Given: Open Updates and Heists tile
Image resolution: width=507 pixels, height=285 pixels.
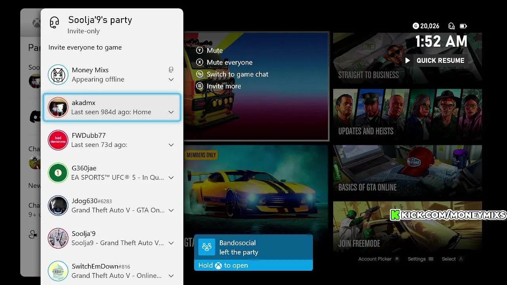Looking at the screenshot, I should [407, 114].
